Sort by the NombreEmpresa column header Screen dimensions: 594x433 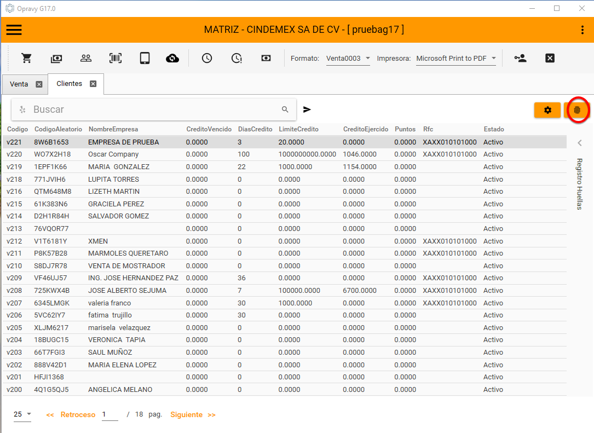point(113,129)
